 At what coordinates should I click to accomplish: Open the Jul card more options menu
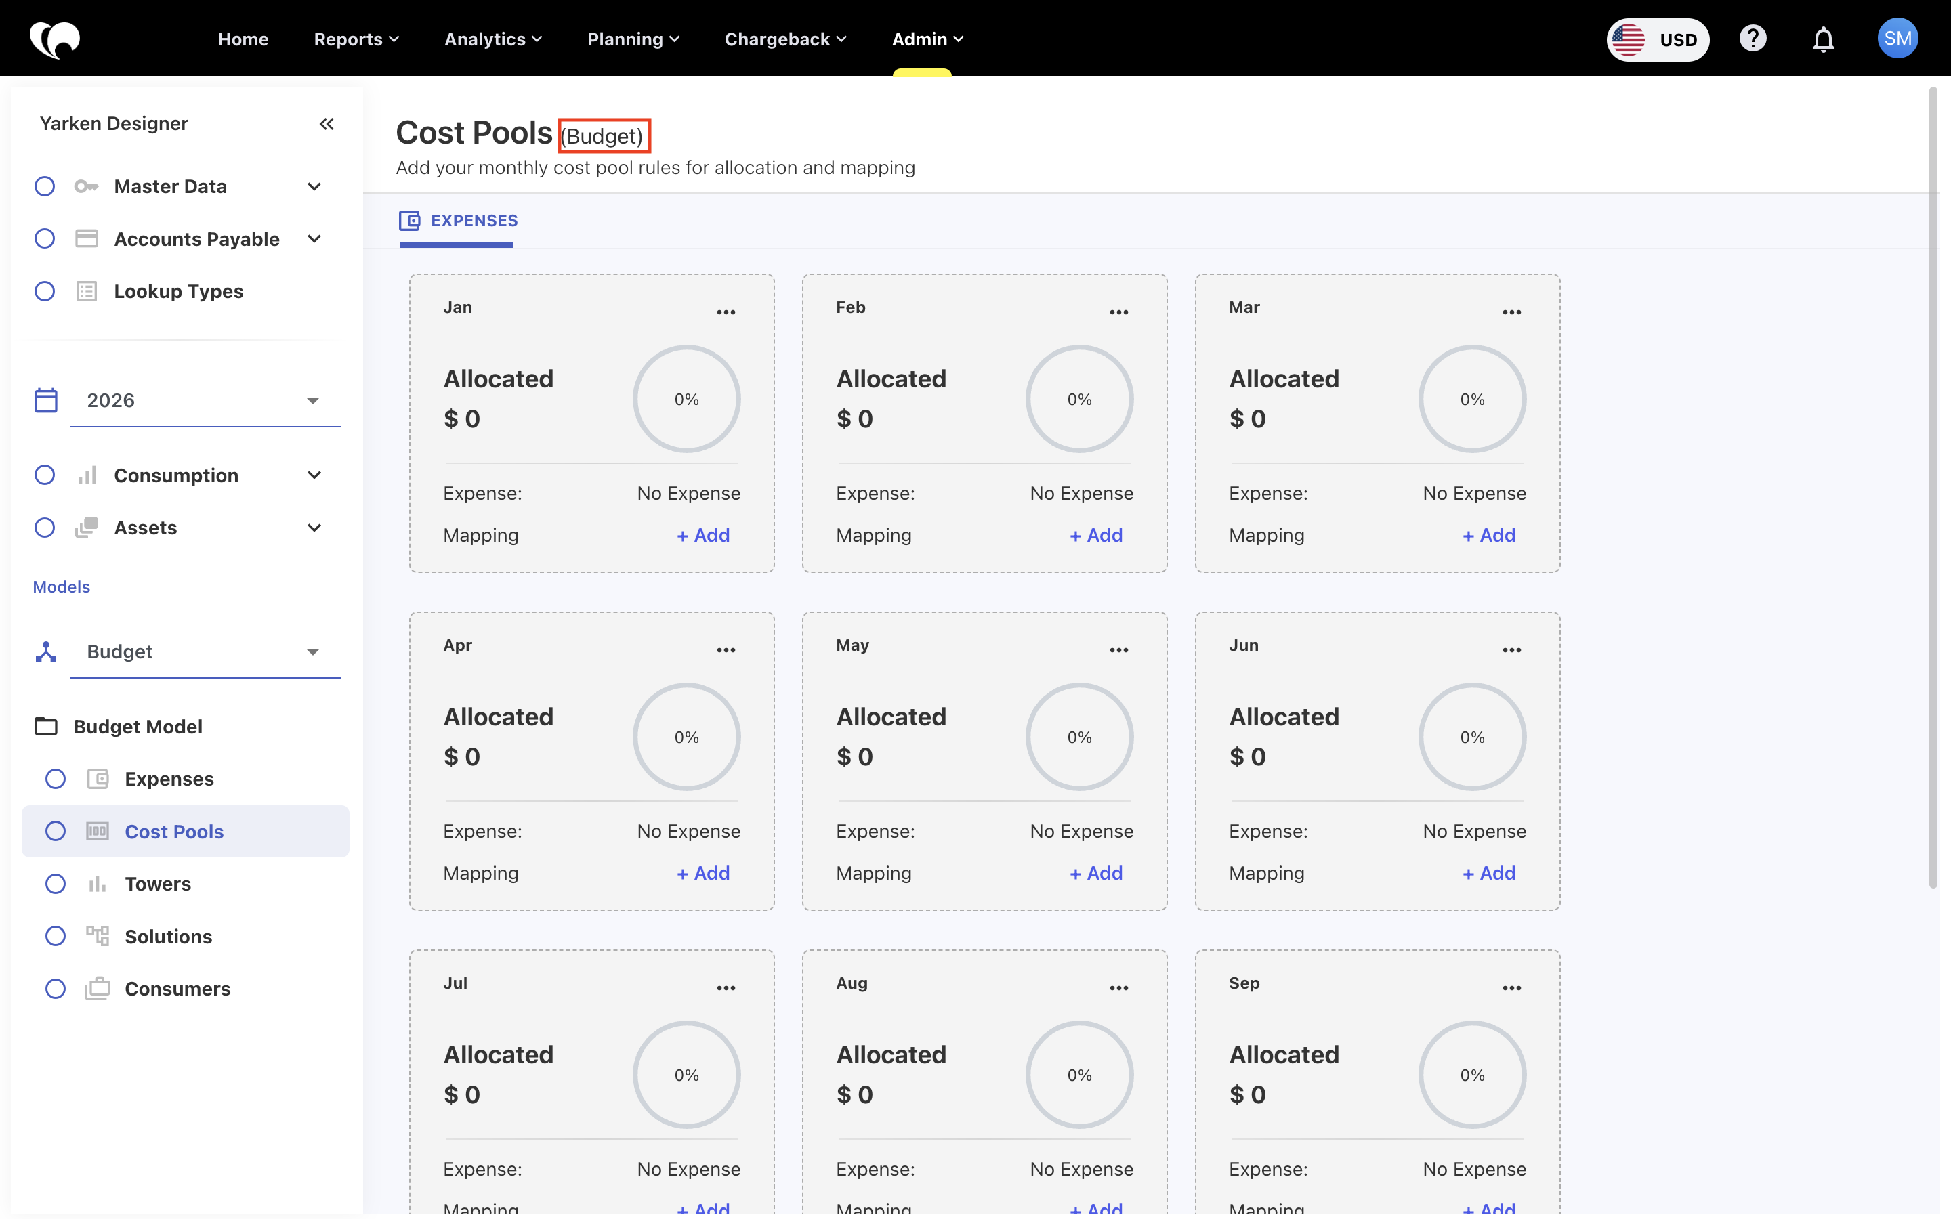pyautogui.click(x=726, y=987)
